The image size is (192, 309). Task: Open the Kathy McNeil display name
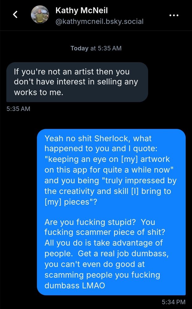81,11
